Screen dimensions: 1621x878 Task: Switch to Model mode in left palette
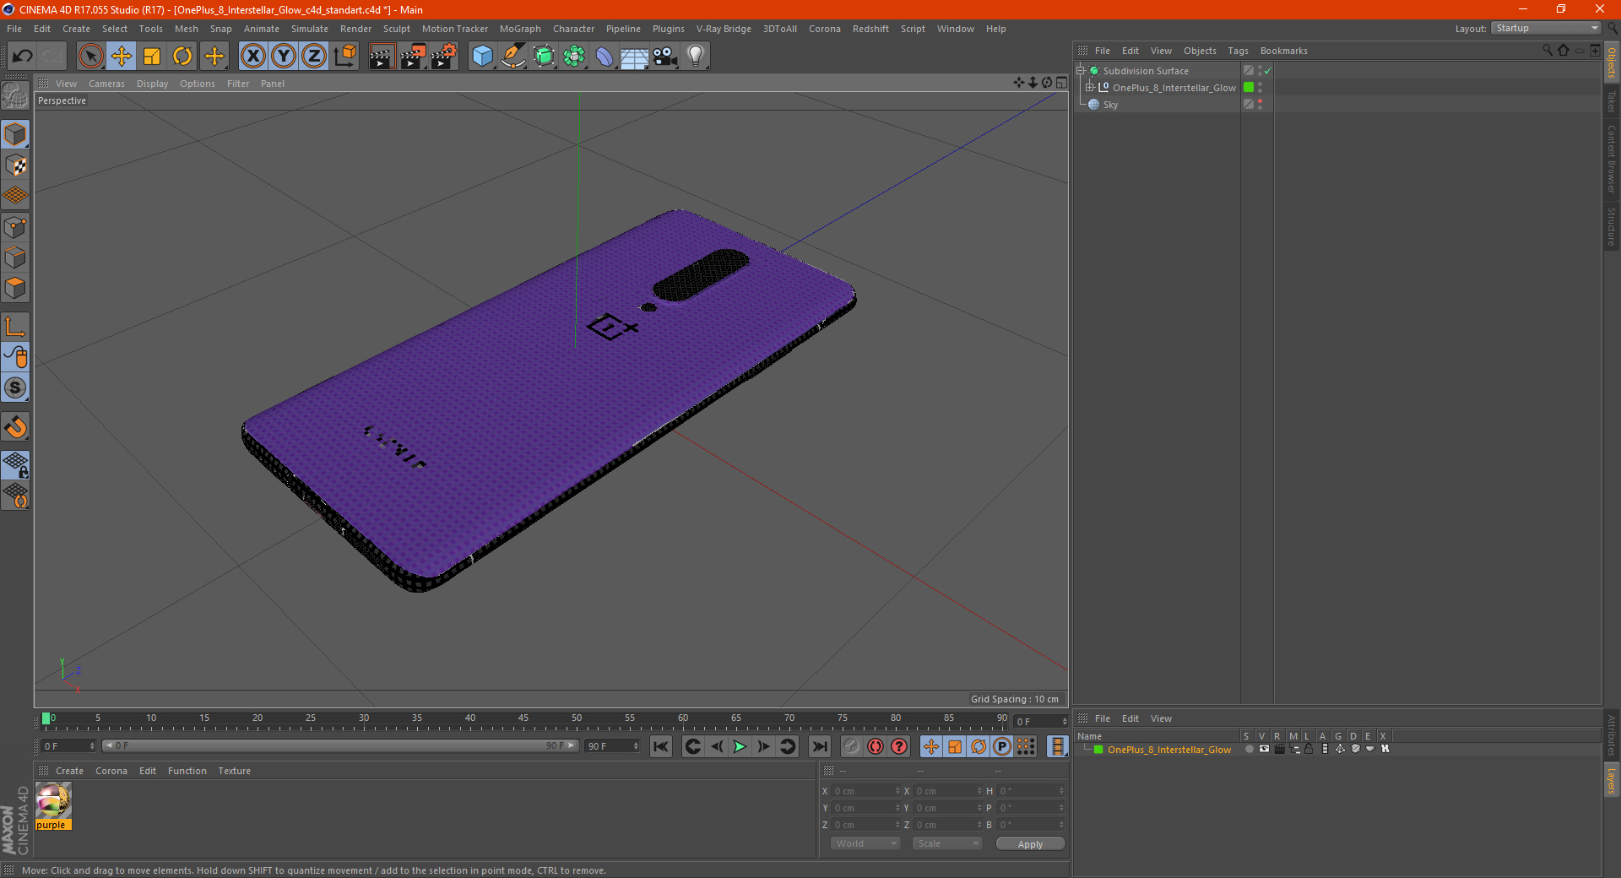15,134
